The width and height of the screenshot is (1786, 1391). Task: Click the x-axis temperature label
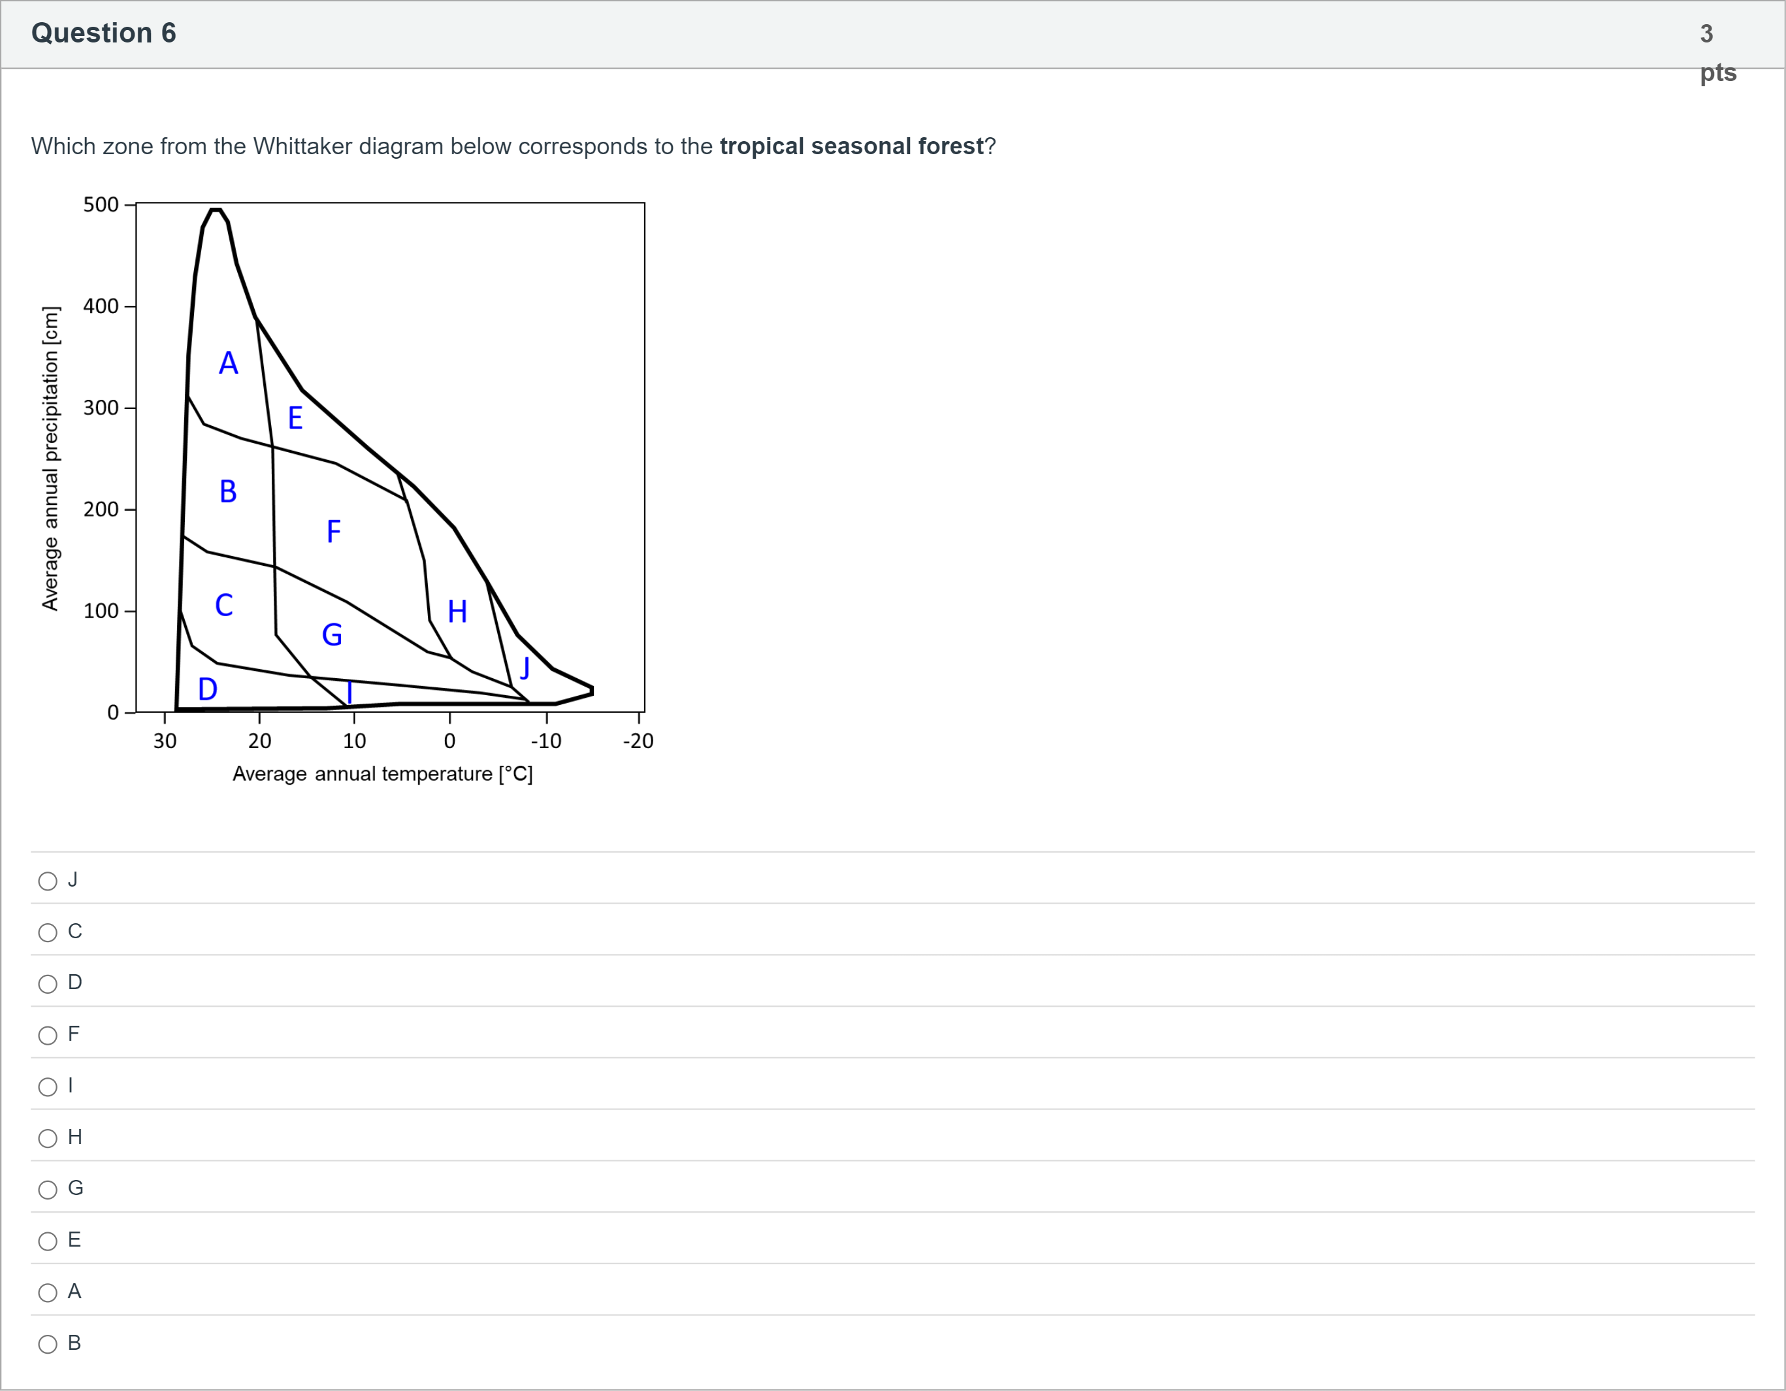pyautogui.click(x=383, y=774)
